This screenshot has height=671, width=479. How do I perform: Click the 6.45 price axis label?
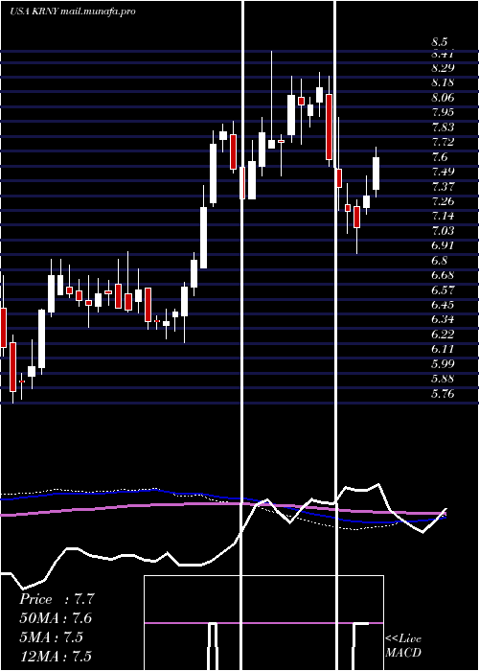443,305
